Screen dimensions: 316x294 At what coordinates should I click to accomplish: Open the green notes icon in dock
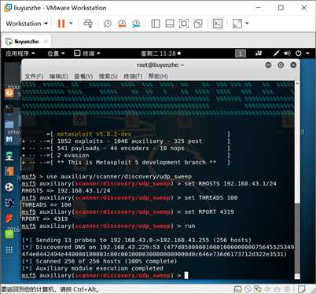pos(9,233)
